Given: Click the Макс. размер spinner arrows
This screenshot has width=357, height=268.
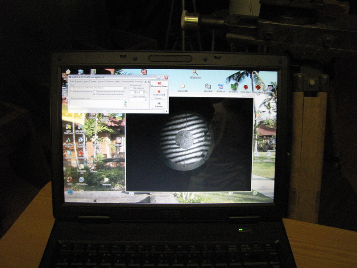Looking at the screenshot, I should click(146, 99).
